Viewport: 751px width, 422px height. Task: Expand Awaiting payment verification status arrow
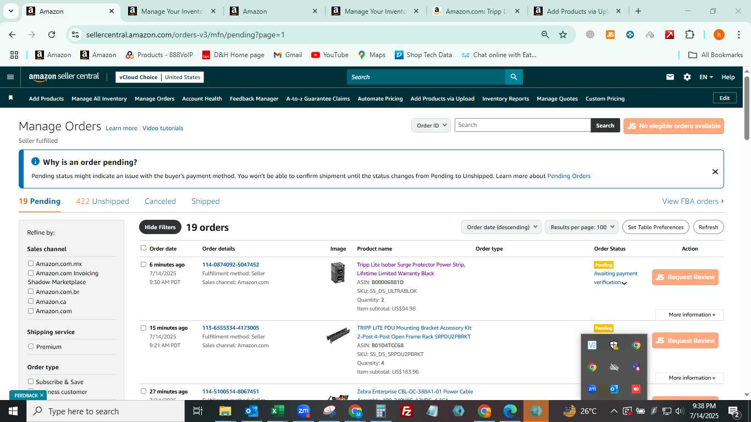625,283
